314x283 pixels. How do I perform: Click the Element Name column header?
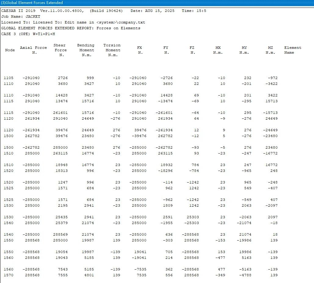click(293, 50)
